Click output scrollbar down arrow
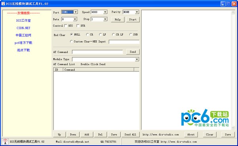238x146 pixels. point(233,128)
